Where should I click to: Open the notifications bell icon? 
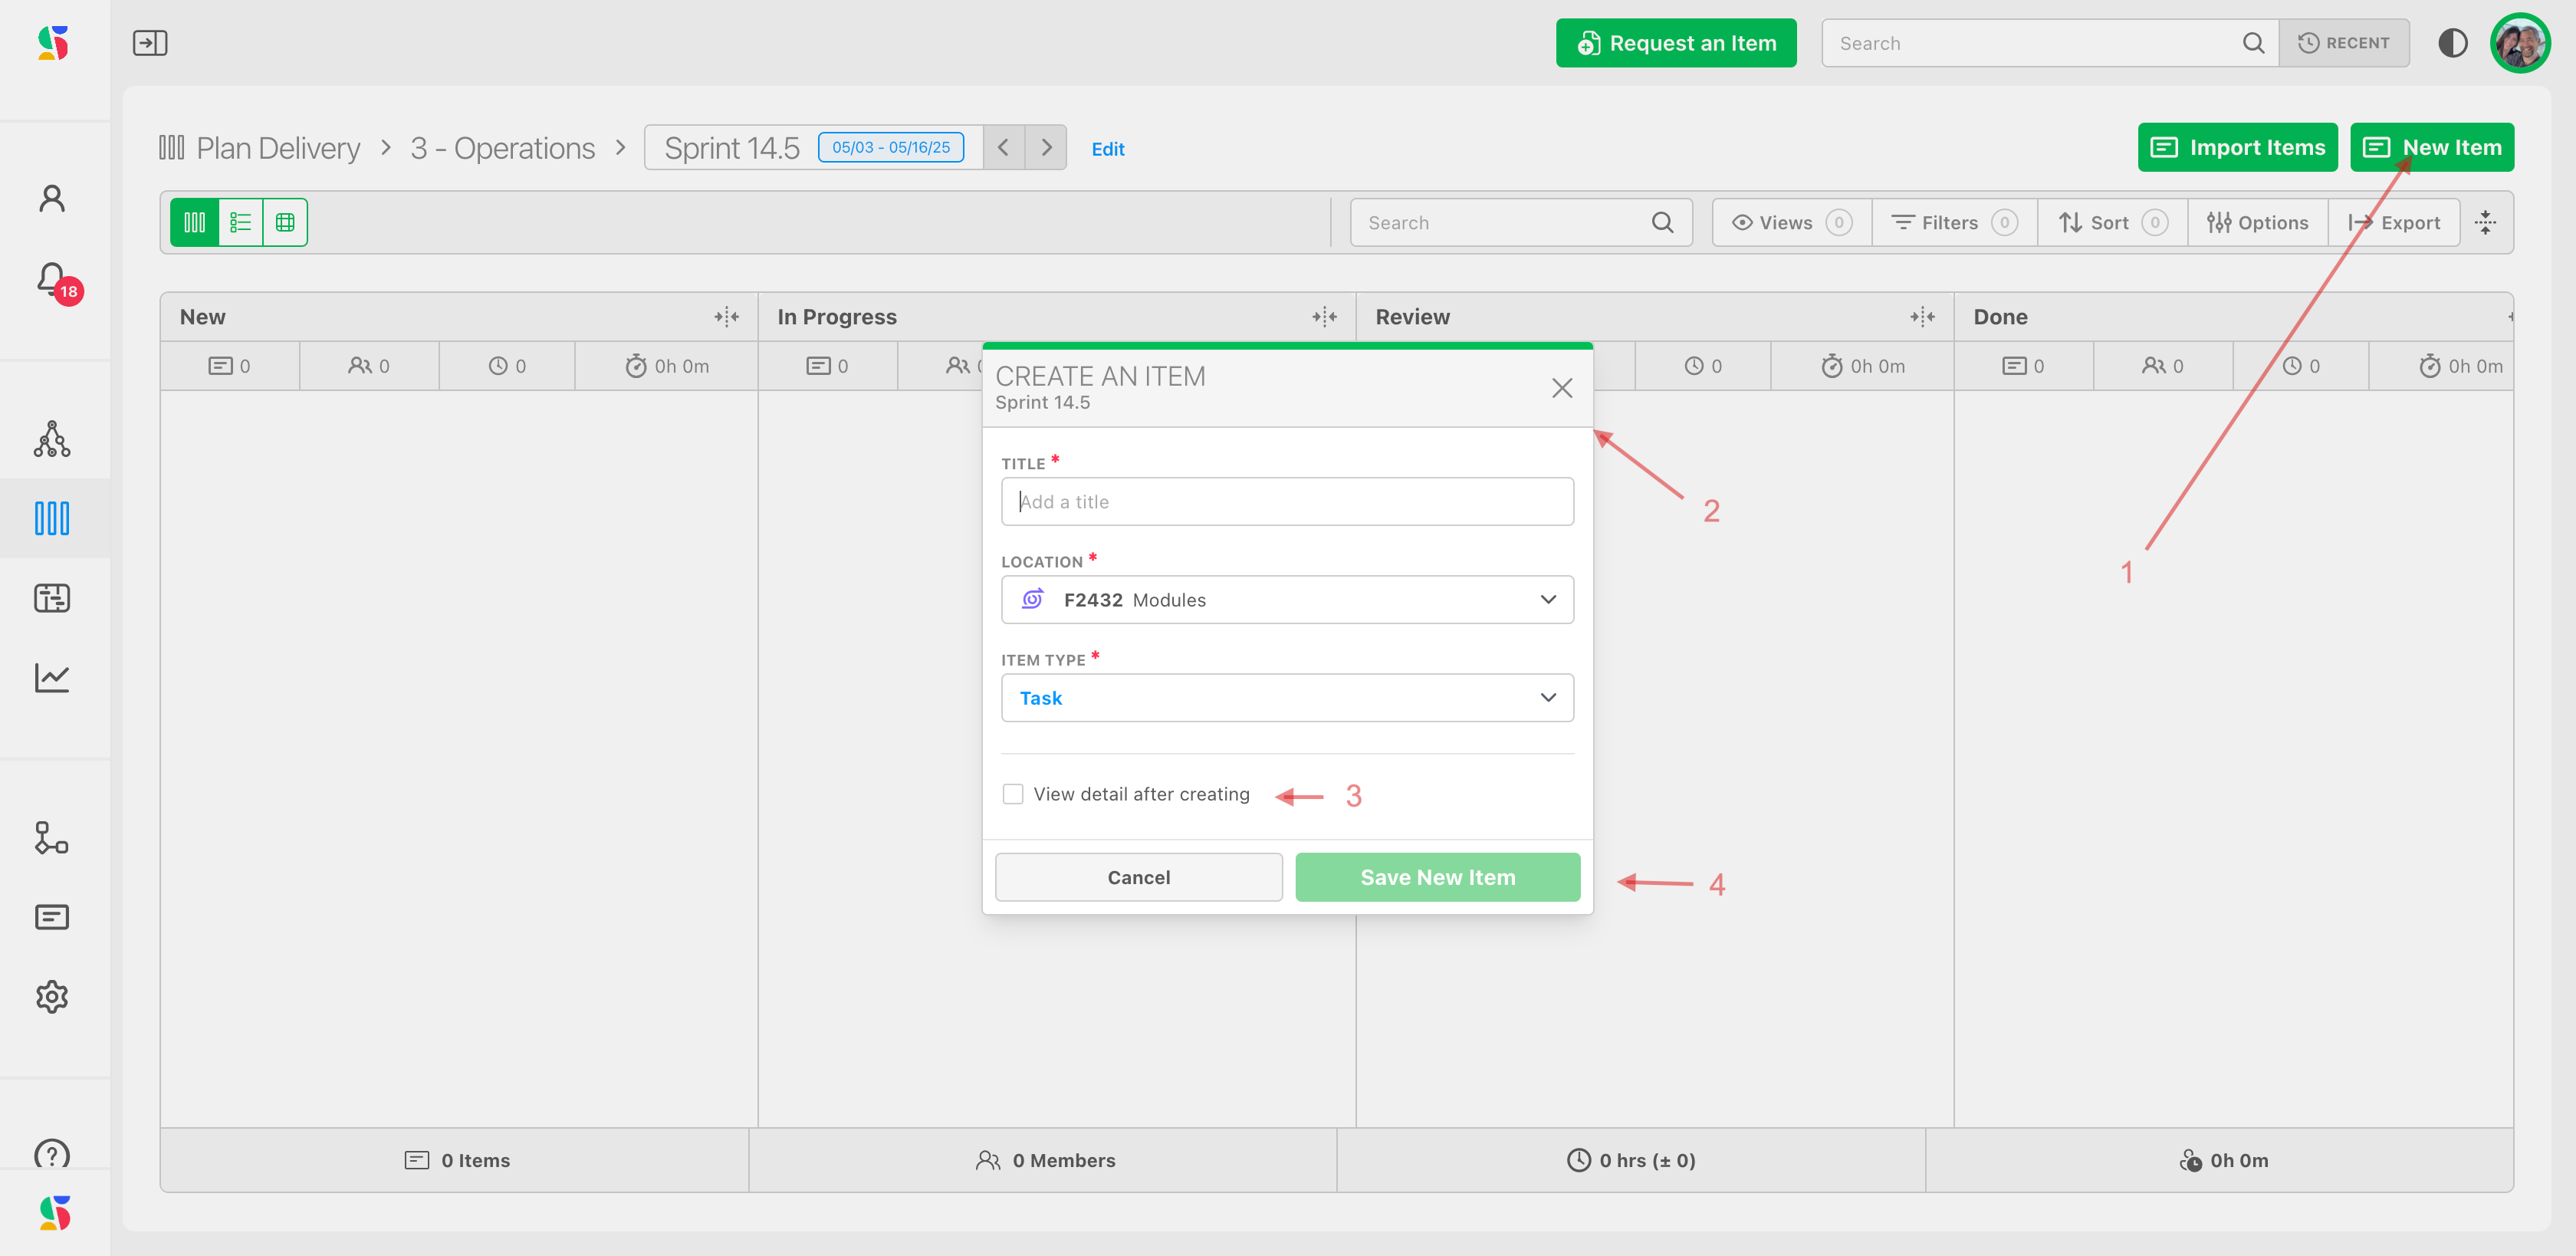point(52,279)
